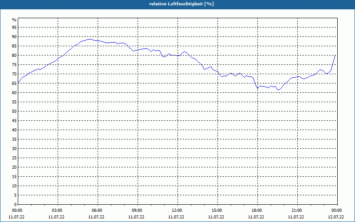Screen dimensions: 355x222
Task: Click the y-axis tick value '25'
Action: point(14,158)
